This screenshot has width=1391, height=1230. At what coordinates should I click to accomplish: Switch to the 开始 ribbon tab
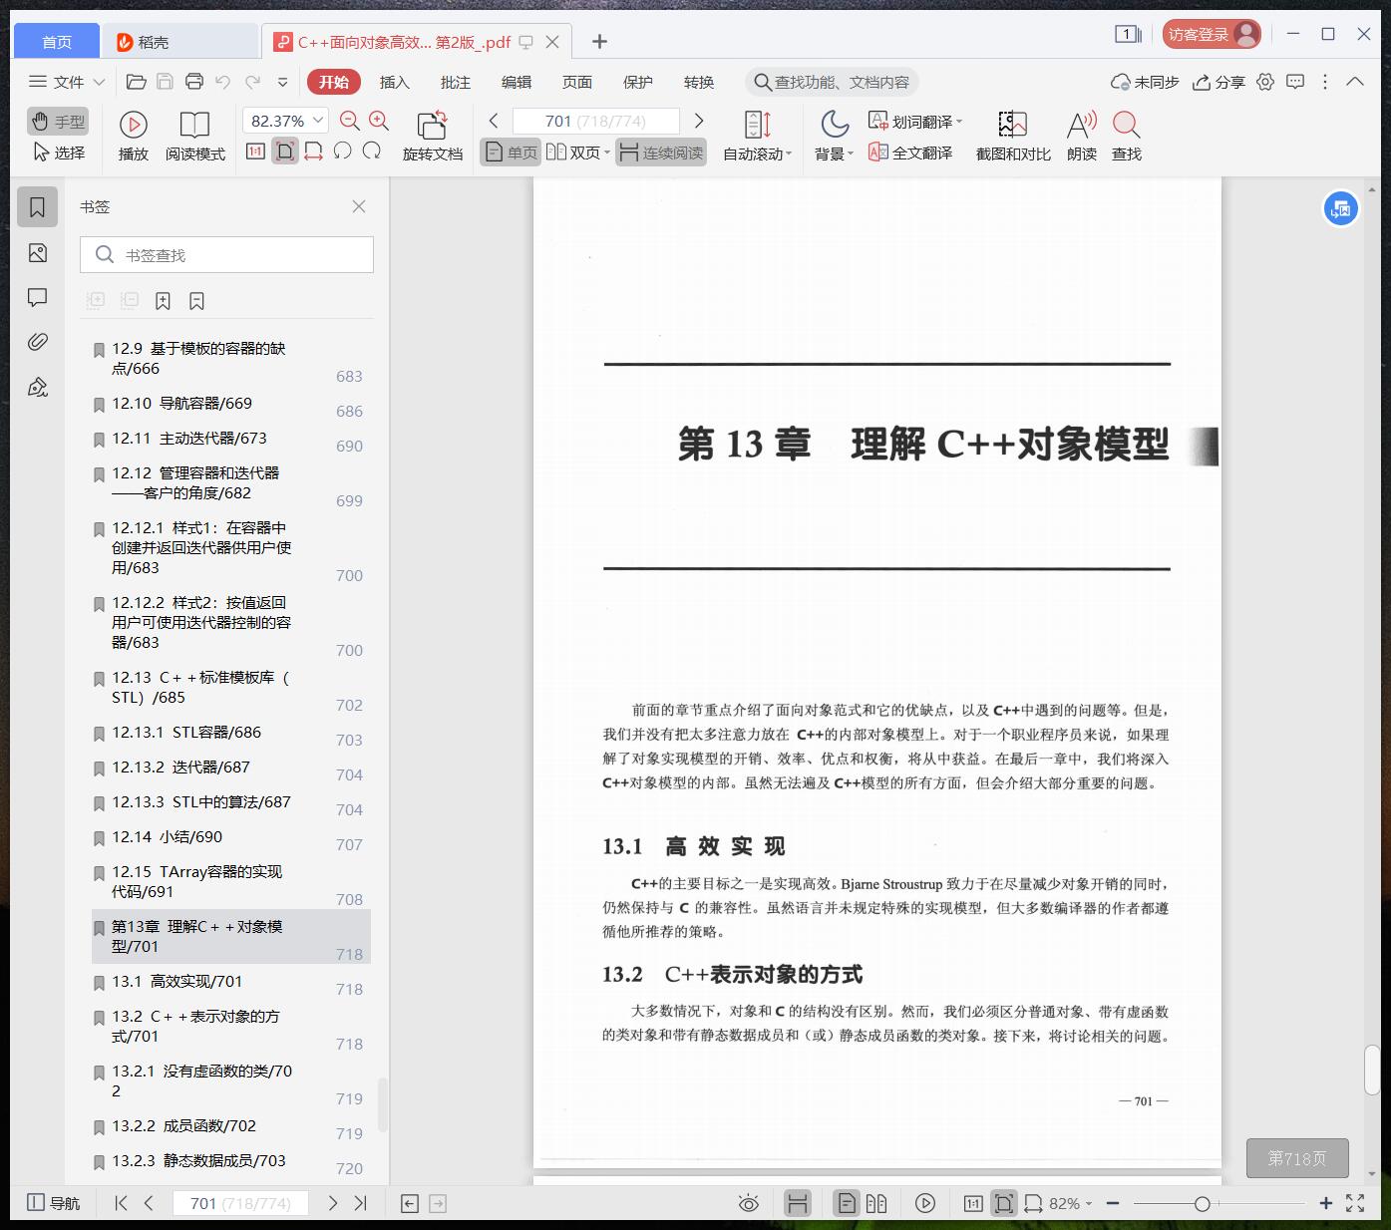click(334, 82)
